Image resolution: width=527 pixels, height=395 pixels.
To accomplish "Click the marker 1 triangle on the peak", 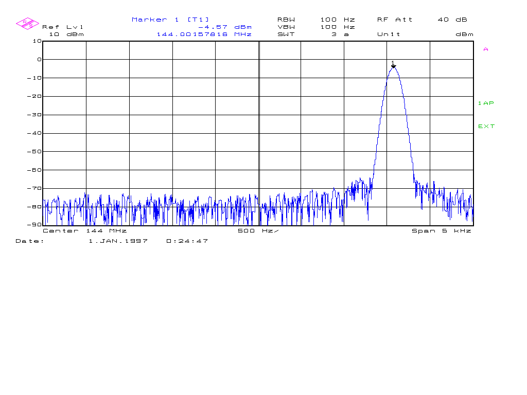I will (x=394, y=66).
